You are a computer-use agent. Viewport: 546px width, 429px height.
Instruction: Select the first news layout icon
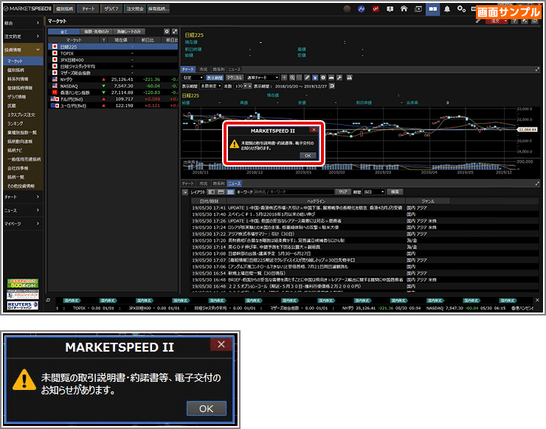click(x=211, y=192)
